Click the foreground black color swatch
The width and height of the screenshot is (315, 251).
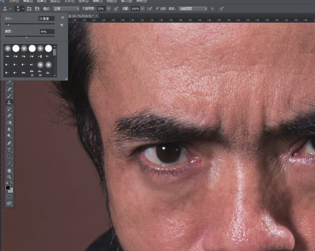pyautogui.click(x=8, y=188)
